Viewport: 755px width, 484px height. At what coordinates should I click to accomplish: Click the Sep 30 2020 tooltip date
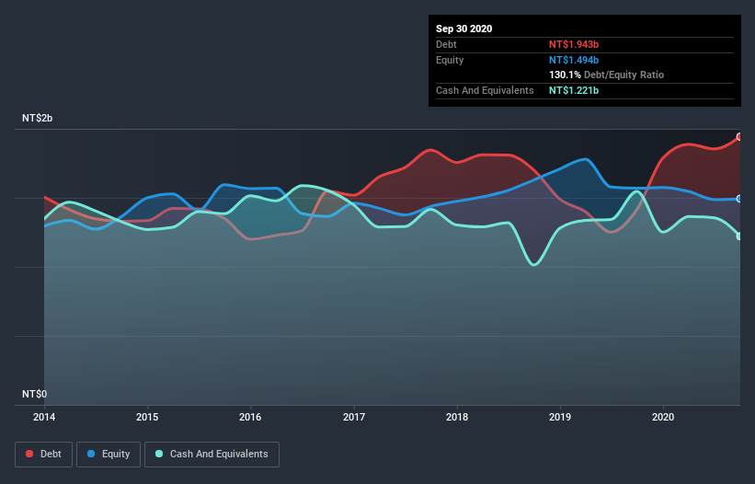click(464, 29)
